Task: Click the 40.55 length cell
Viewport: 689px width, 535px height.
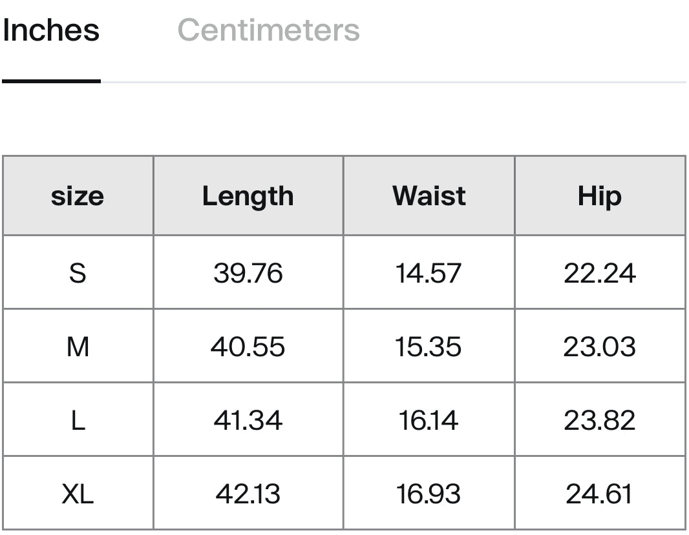Action: tap(248, 347)
